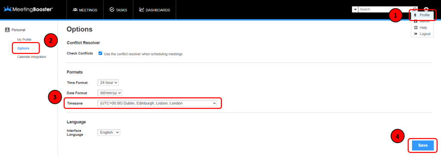This screenshot has width=441, height=156.
Task: Open the Timezone dropdown
Action: 157,103
